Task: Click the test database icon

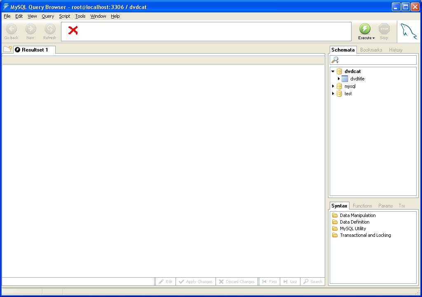Action: click(340, 94)
